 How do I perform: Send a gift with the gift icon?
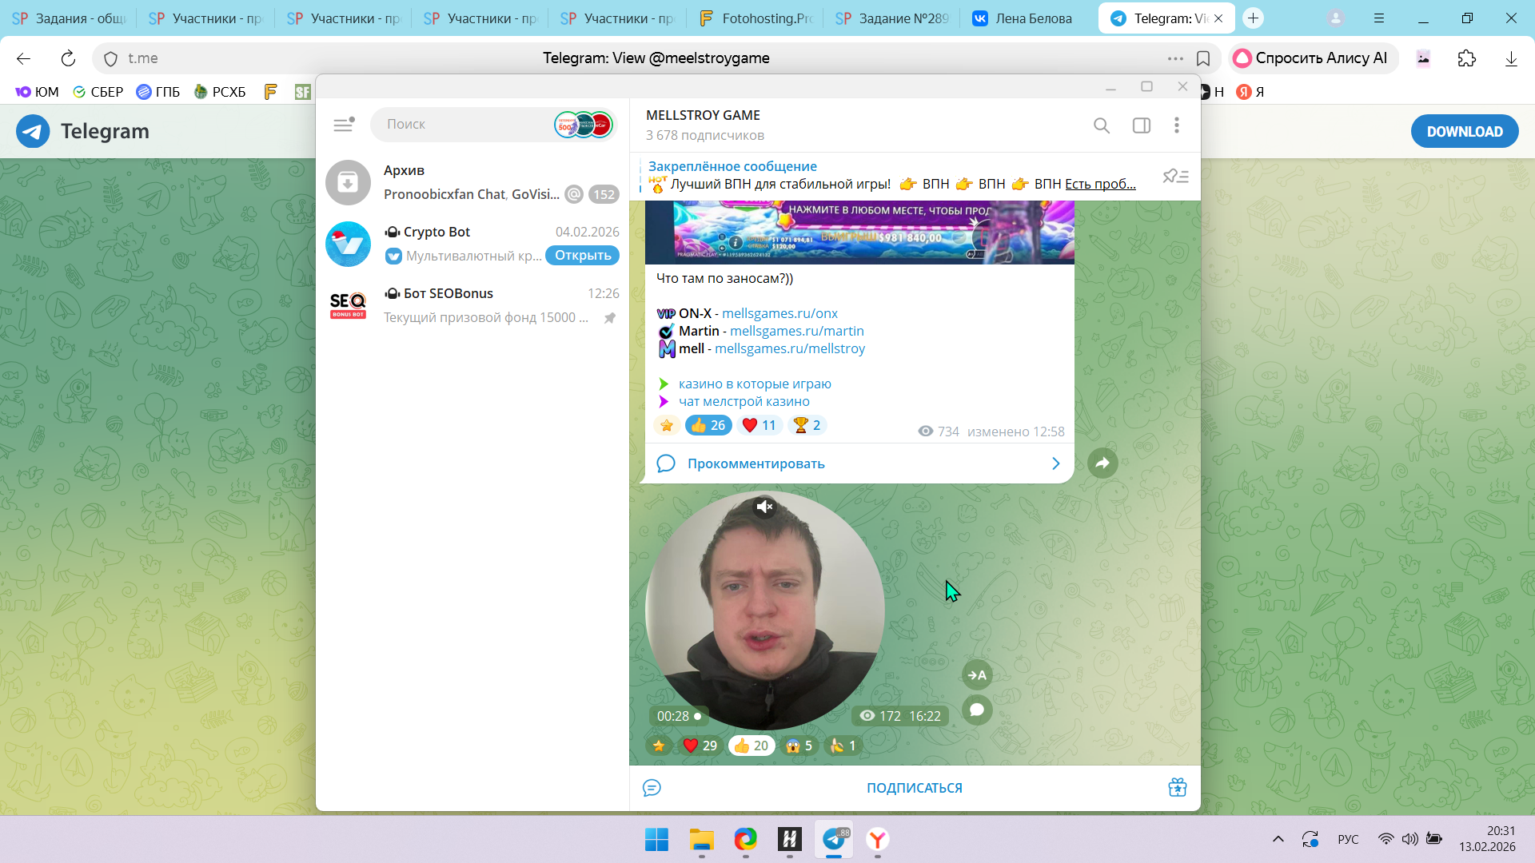click(x=1177, y=788)
